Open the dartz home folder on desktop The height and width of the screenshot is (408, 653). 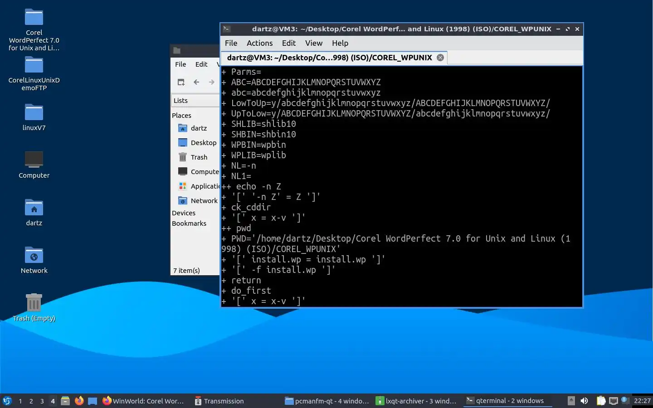34,212
